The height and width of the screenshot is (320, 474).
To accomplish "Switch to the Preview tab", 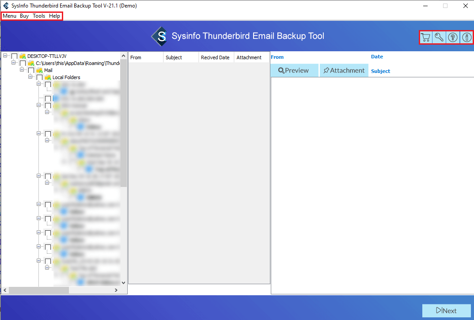I will [294, 70].
